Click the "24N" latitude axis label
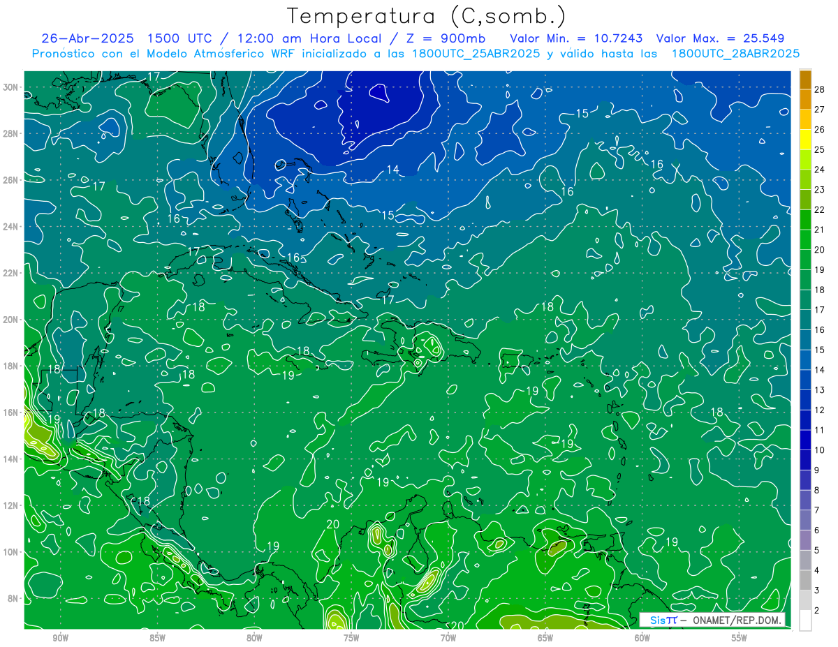The width and height of the screenshot is (838, 647). point(12,227)
